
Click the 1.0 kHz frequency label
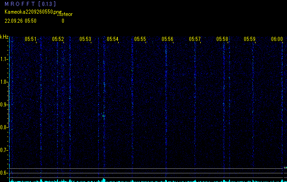pyautogui.click(x=4, y=82)
